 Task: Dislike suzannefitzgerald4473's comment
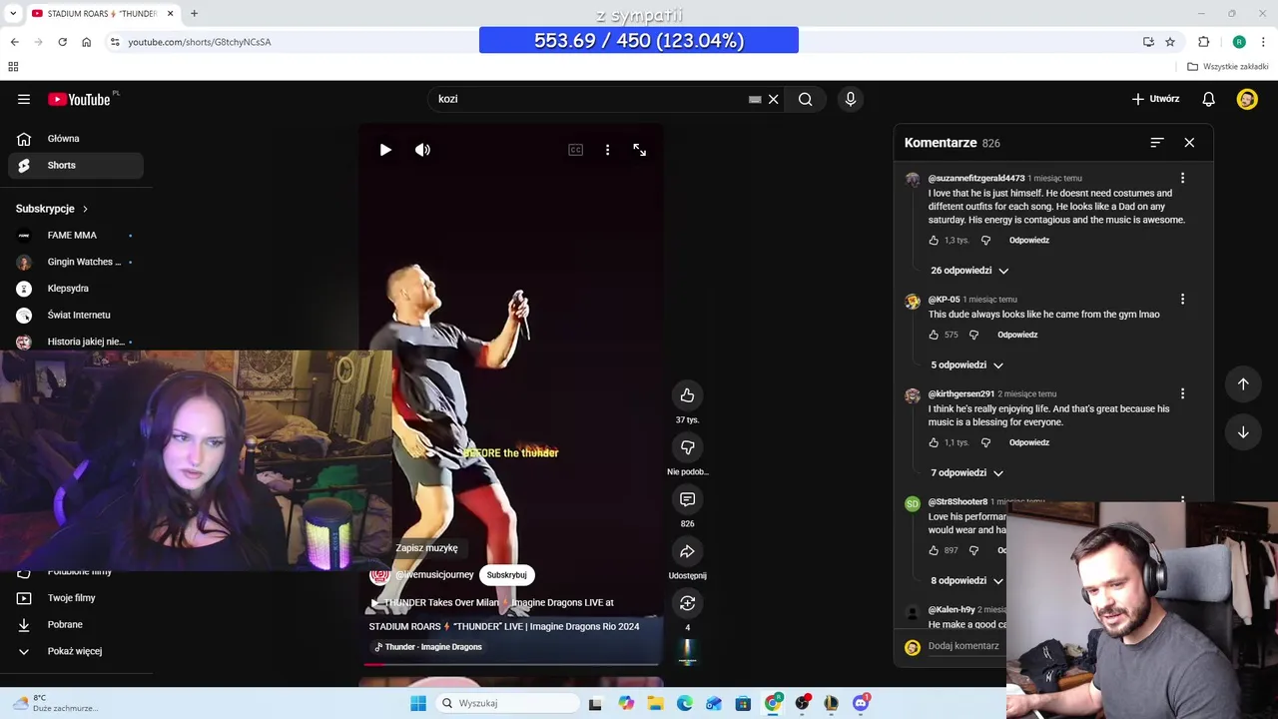(x=985, y=241)
